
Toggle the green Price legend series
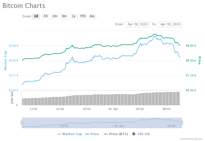tap(92, 134)
